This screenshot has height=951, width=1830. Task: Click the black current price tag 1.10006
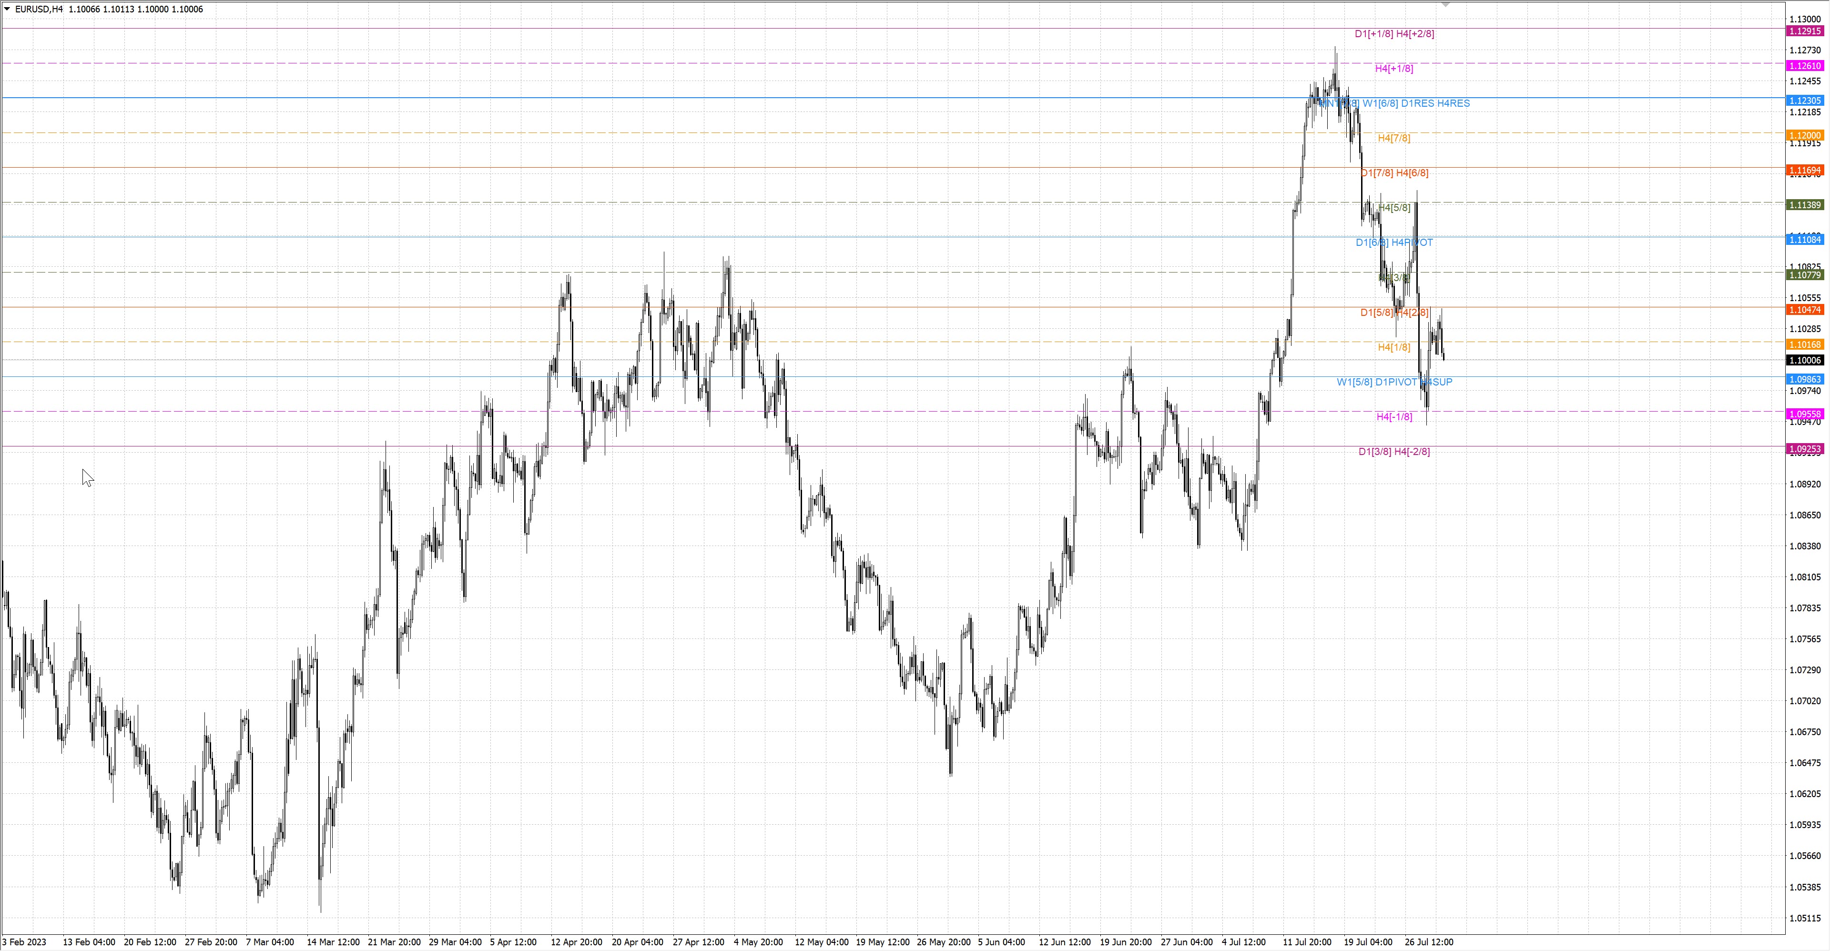1804,361
